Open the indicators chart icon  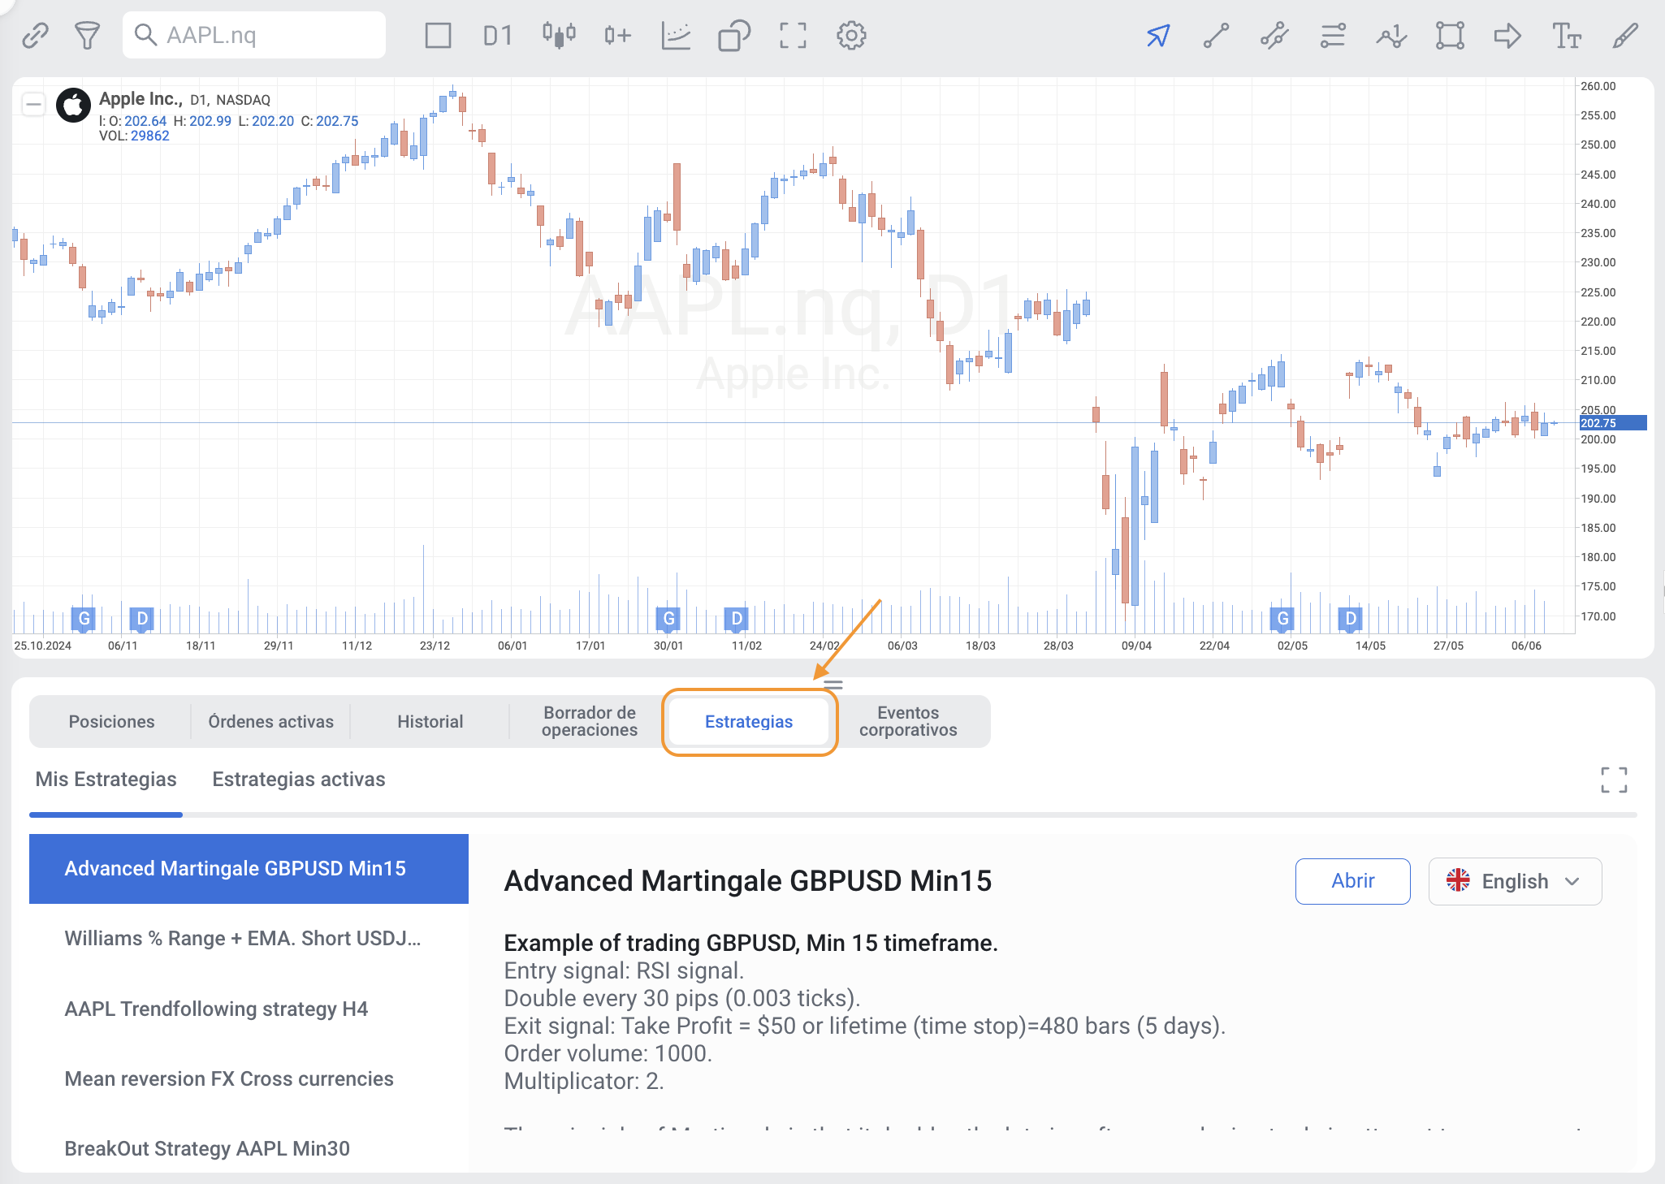(676, 36)
